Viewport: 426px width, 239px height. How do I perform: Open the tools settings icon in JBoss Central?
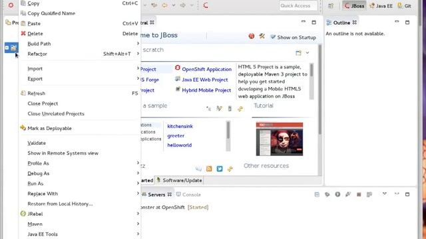pos(262,36)
